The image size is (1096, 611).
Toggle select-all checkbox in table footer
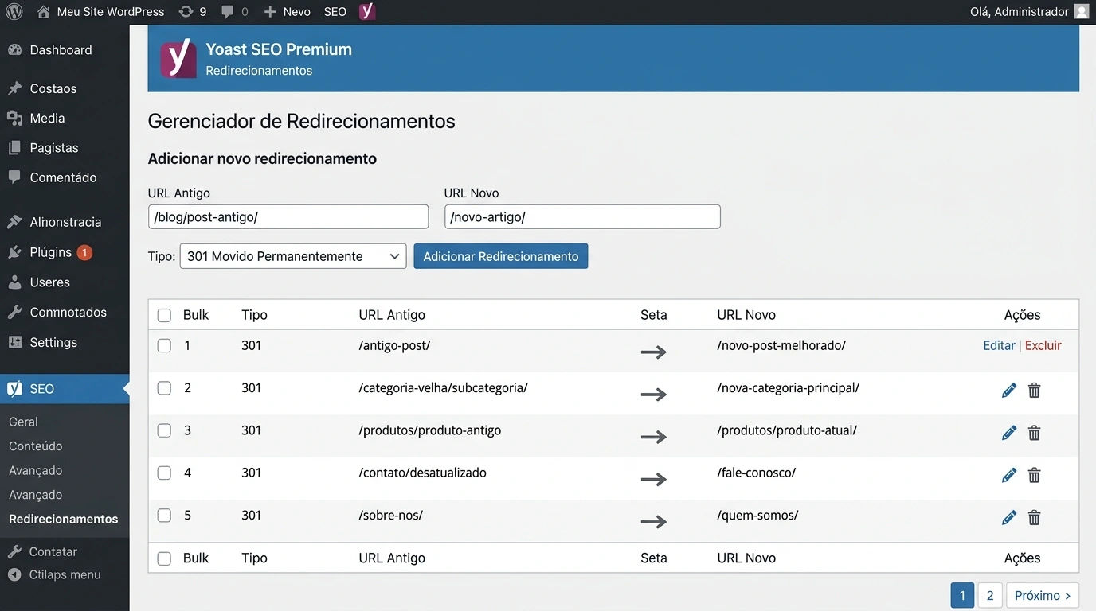click(x=164, y=558)
